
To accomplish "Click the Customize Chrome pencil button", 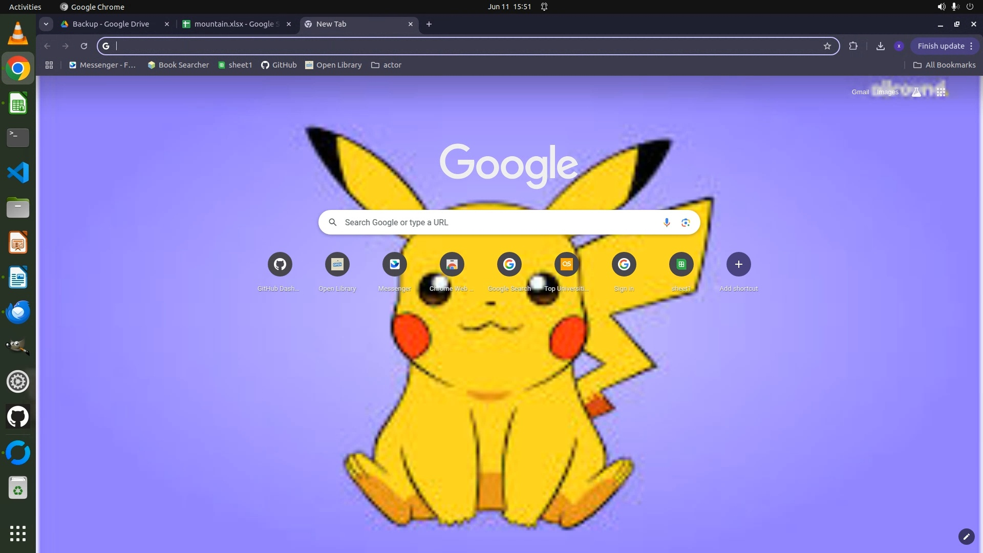I will click(966, 537).
